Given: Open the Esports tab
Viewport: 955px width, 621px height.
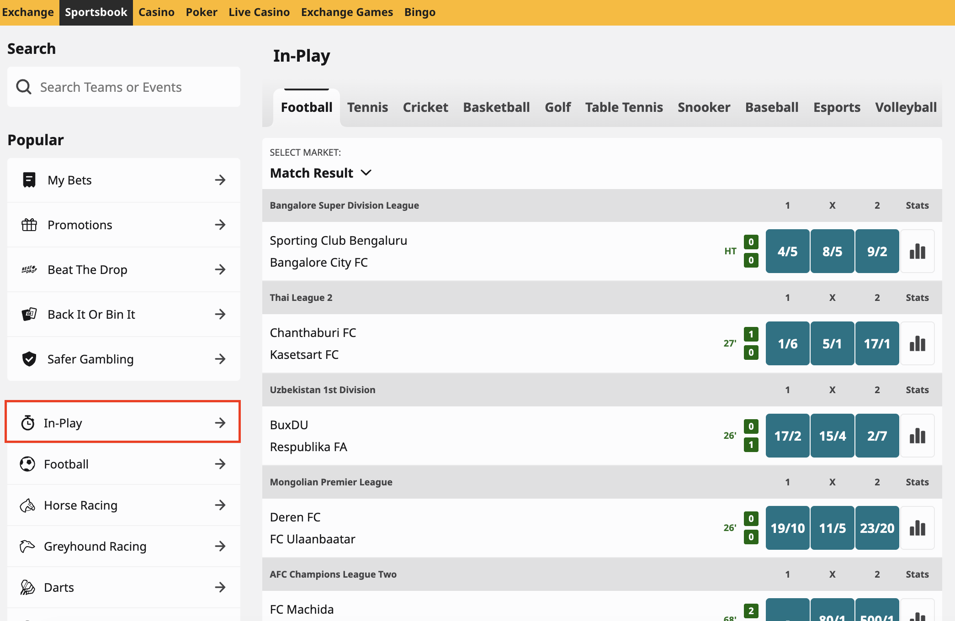Looking at the screenshot, I should pos(837,107).
